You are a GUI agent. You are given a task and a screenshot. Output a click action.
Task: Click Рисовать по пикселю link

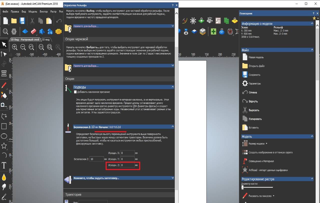260,196
